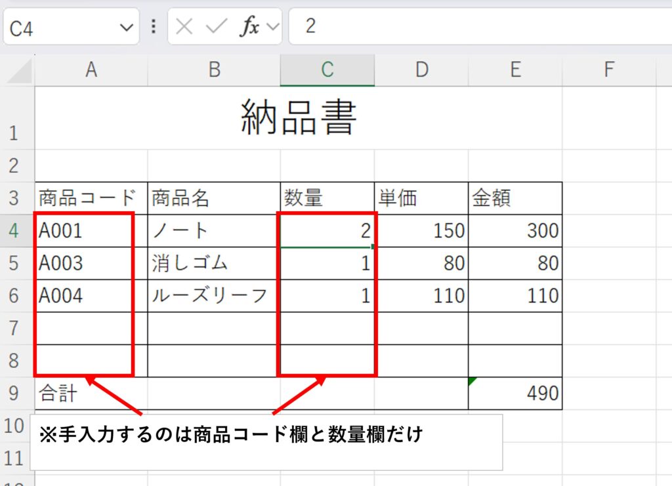
Task: Select row 10 header
Action: click(14, 426)
